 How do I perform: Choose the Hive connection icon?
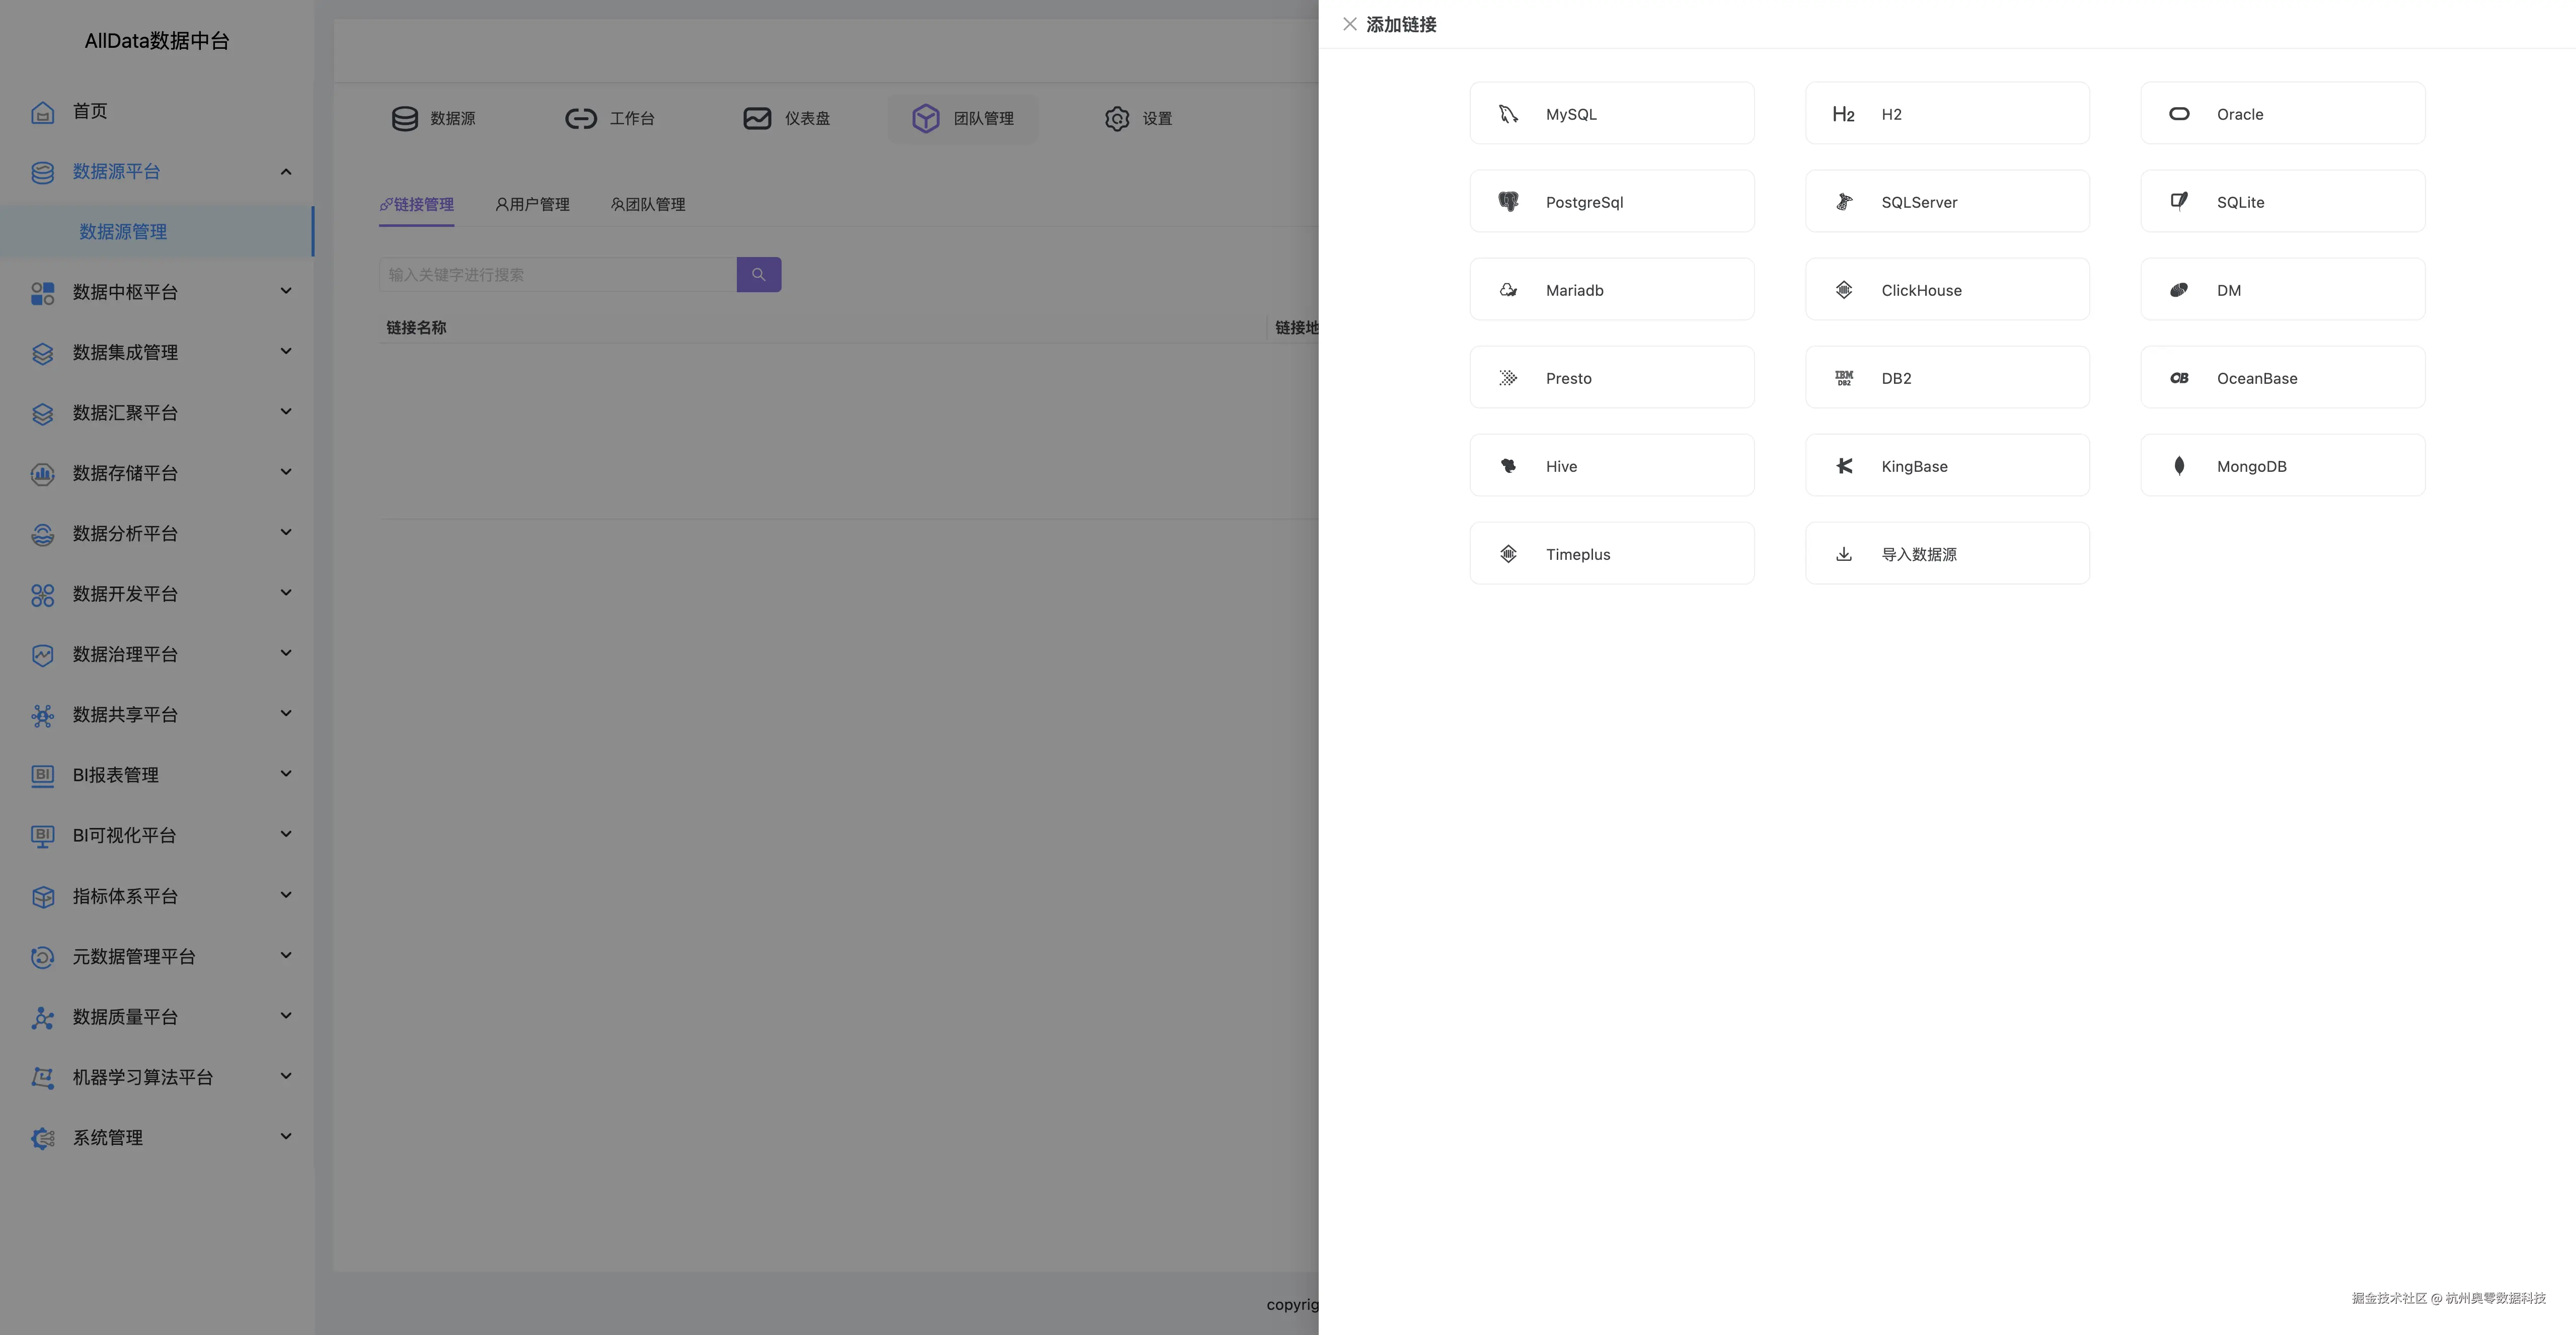pyautogui.click(x=1508, y=466)
